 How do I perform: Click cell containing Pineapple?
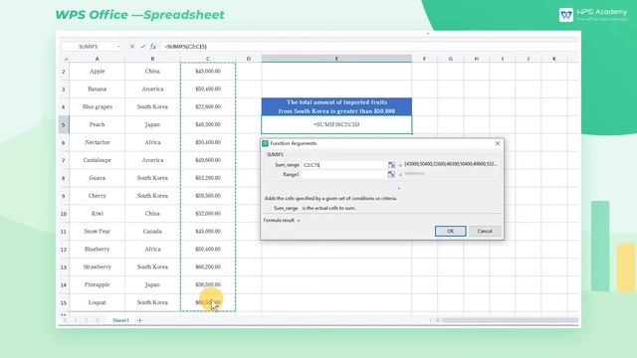click(x=98, y=285)
